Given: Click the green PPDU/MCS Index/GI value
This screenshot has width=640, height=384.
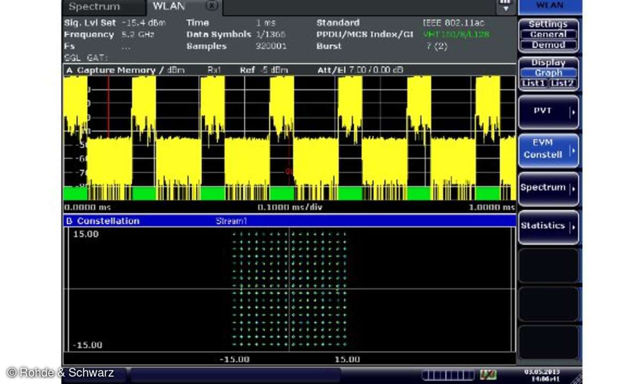Looking at the screenshot, I should coord(456,35).
